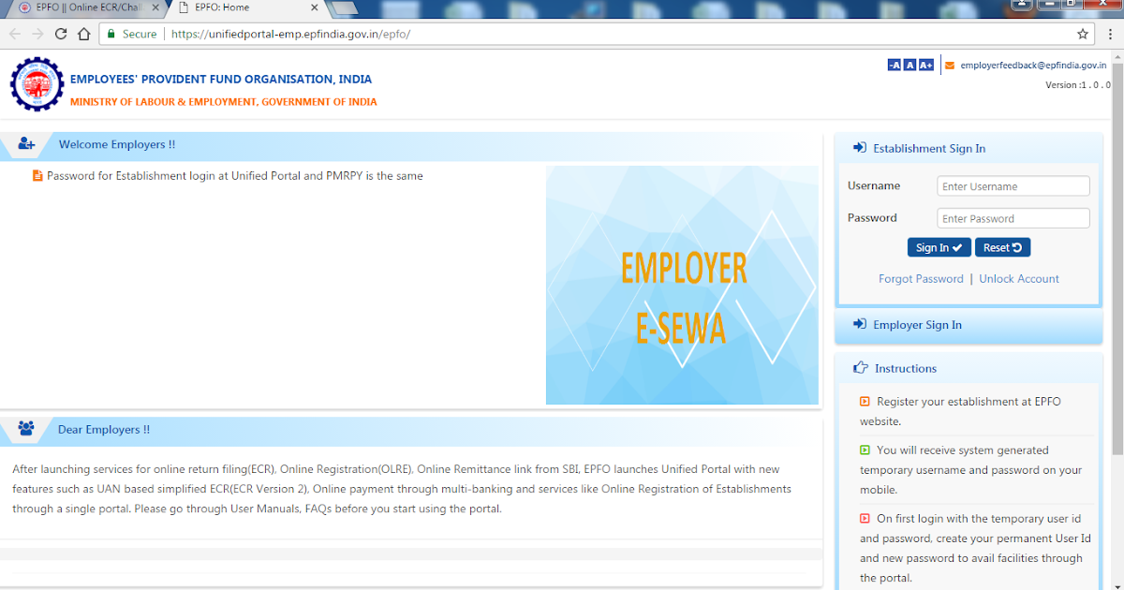Screen dimensions: 1124x590
Task: Click the Reset button
Action: (1003, 247)
